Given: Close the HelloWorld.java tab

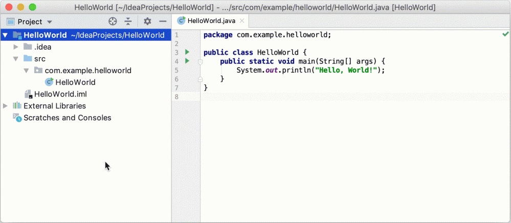Looking at the screenshot, I should pyautogui.click(x=242, y=21).
